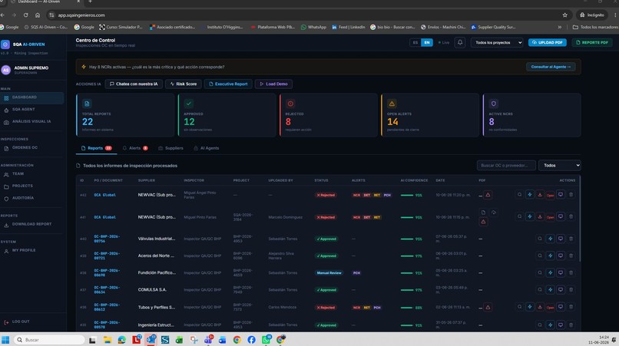
Task: Open File Explorer from the taskbar
Action: (x=108, y=340)
